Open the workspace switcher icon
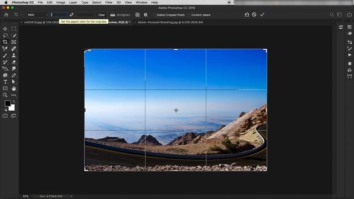This screenshot has height=199, width=354. pos(340,15)
